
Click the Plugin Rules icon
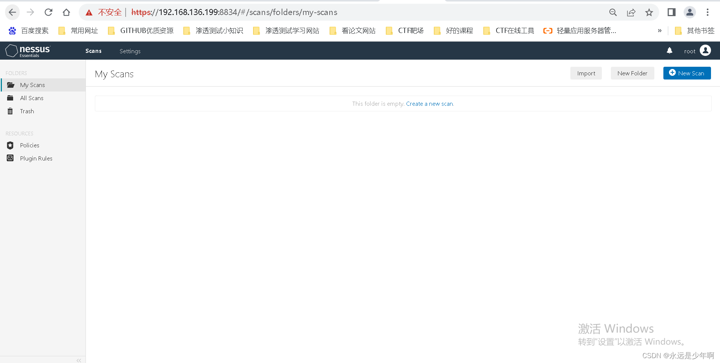(x=10, y=158)
